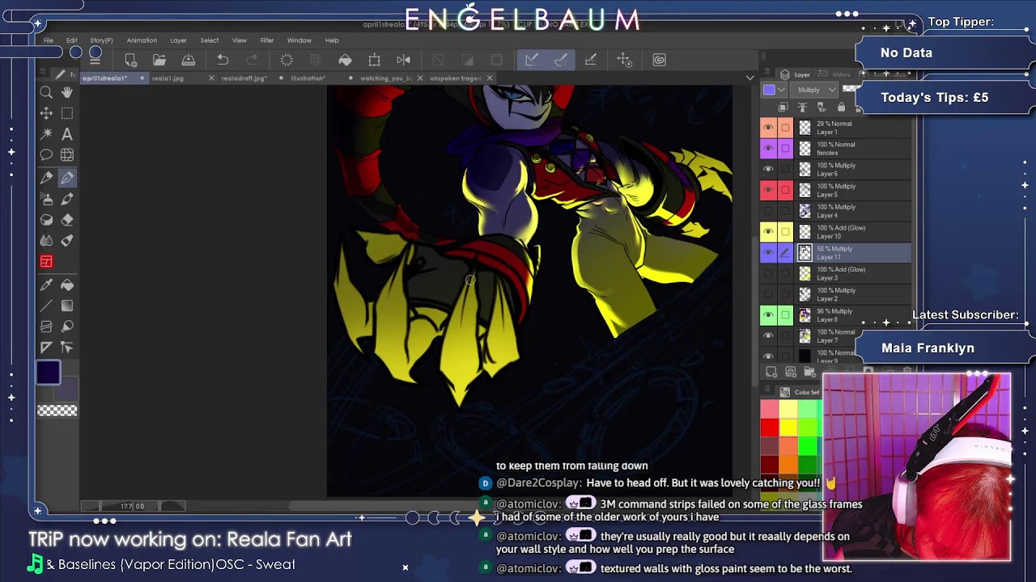Pick the yellow color set swatch

788,428
